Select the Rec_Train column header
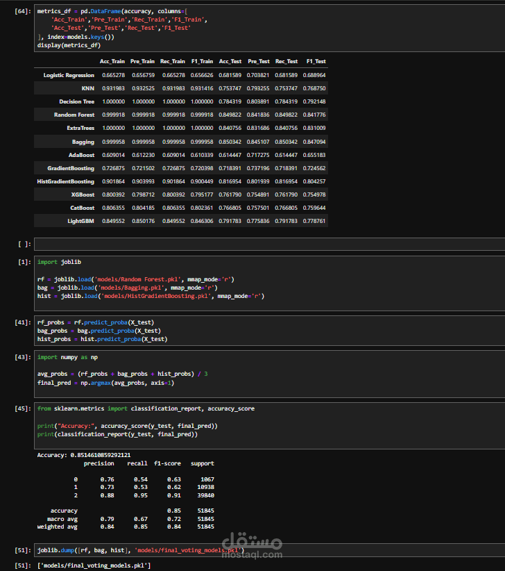The width and height of the screenshot is (505, 571). (x=173, y=61)
